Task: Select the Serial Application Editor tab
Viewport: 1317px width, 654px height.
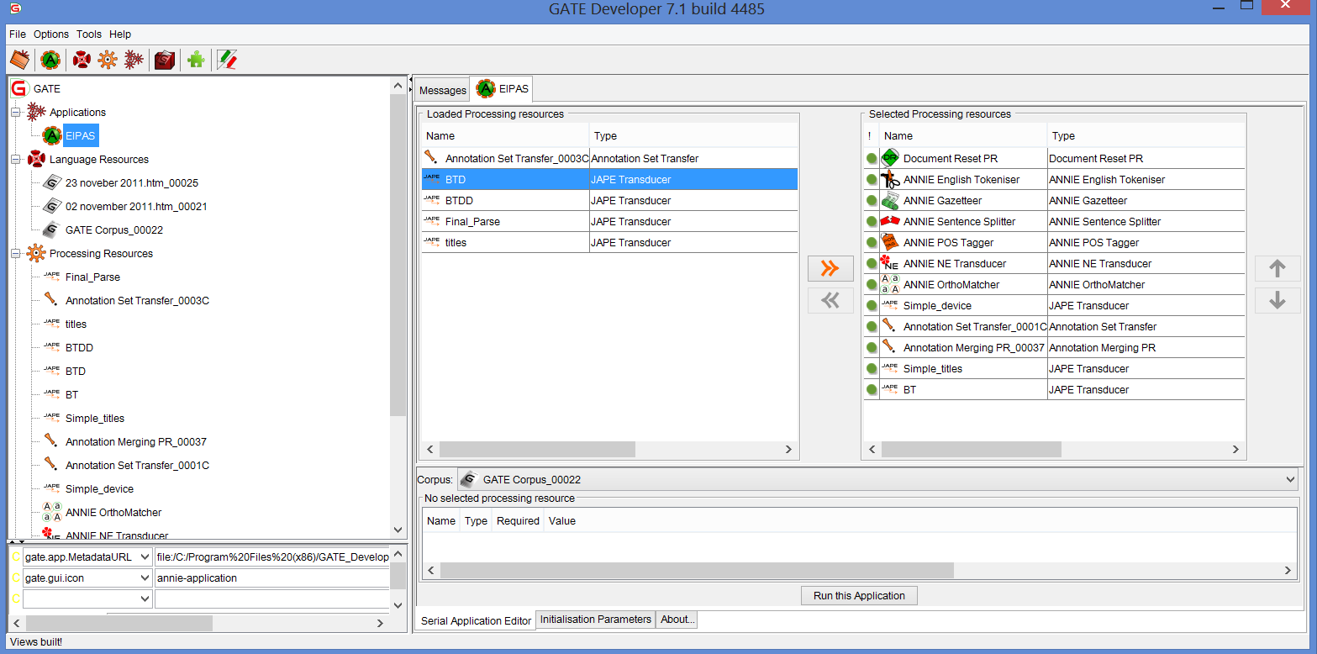Action: click(476, 620)
